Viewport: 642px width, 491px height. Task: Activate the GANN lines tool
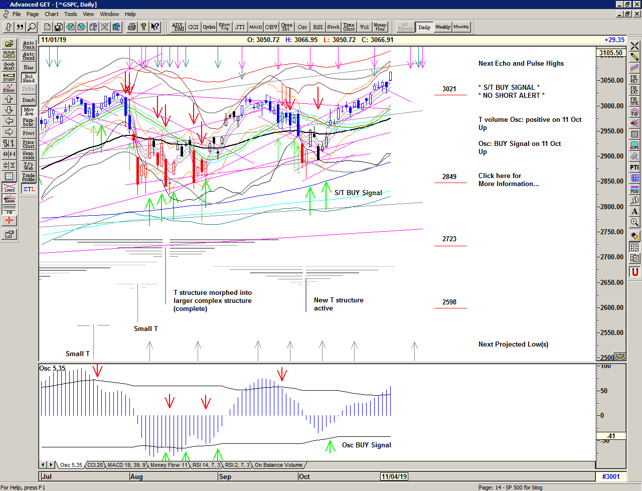9,198
